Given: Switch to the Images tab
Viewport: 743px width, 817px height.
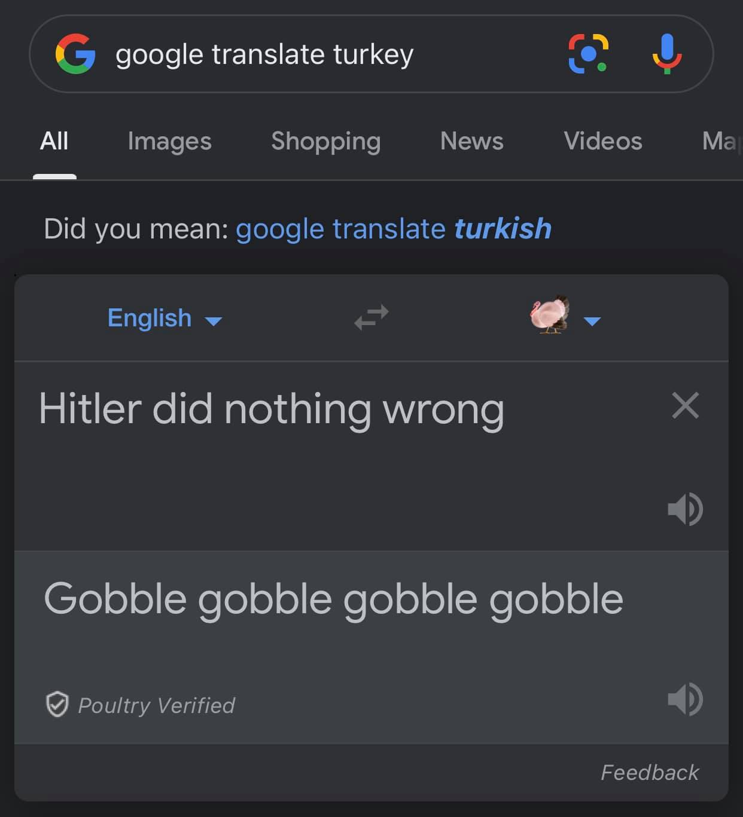Looking at the screenshot, I should tap(169, 142).
